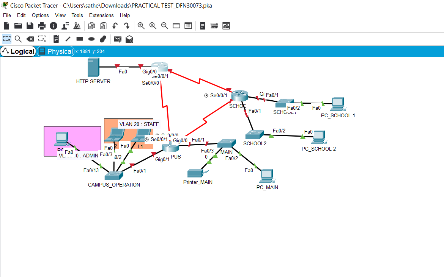Select the Draw Ellipse tool

[x=91, y=39]
